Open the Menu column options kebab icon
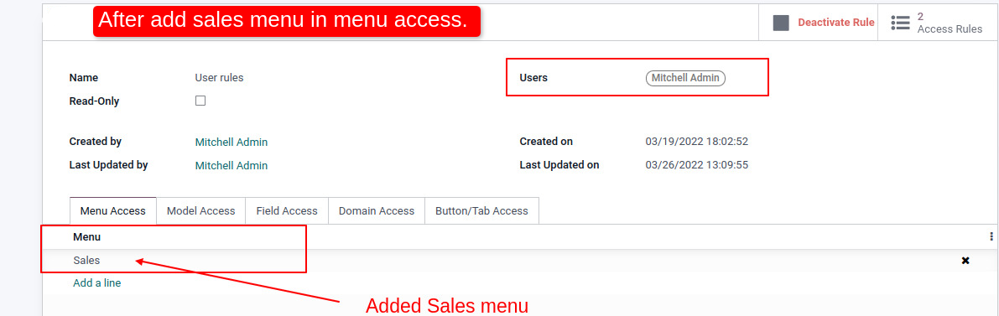 (x=991, y=236)
